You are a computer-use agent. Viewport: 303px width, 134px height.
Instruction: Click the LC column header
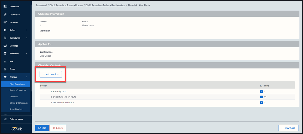[261, 86]
